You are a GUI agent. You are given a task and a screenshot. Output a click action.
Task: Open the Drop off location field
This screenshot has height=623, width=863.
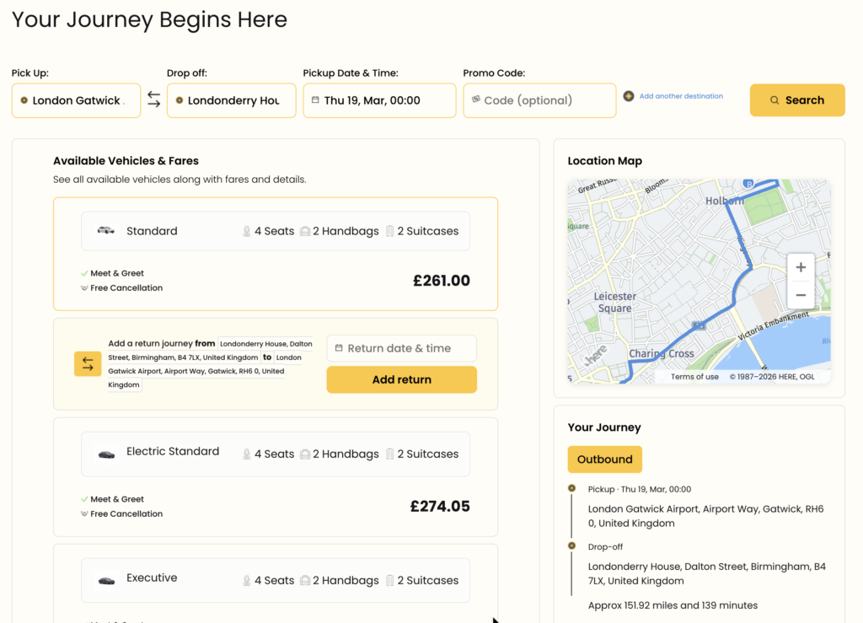click(231, 100)
